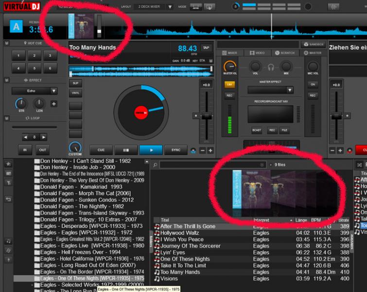This screenshot has width=367, height=292.
Task: Click deck A CUE button
Action: pos(101,150)
